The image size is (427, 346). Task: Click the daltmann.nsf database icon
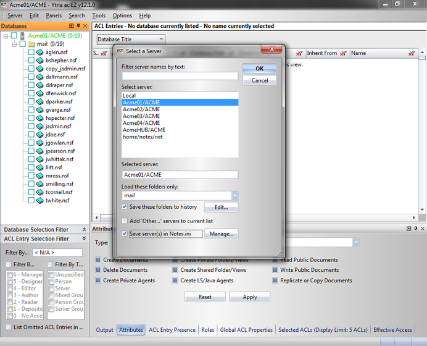[39, 77]
